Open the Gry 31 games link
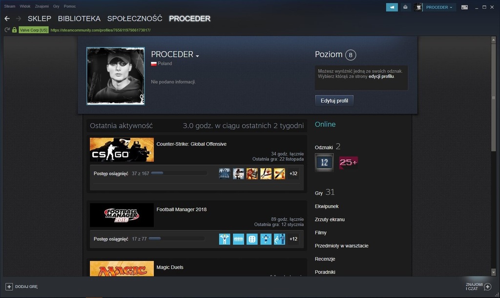Viewport: 500px width, 298px height. coord(325,192)
